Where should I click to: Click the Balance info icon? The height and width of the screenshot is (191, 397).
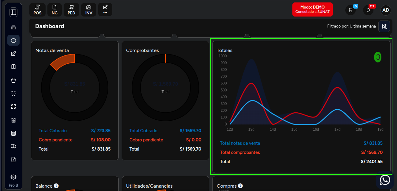click(56, 186)
